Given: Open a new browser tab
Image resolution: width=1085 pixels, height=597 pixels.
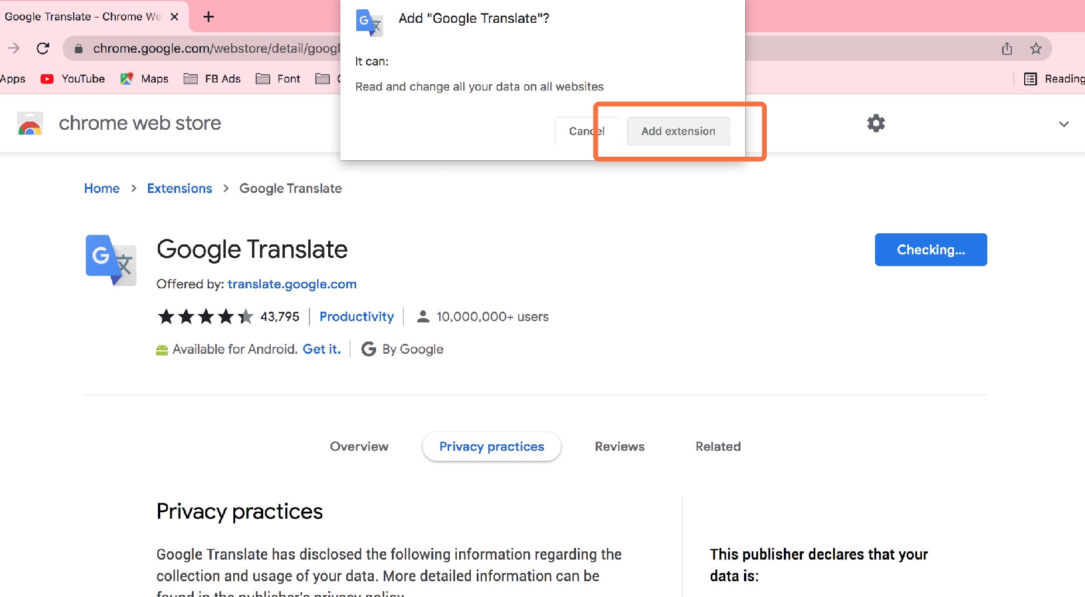Looking at the screenshot, I should (x=208, y=17).
